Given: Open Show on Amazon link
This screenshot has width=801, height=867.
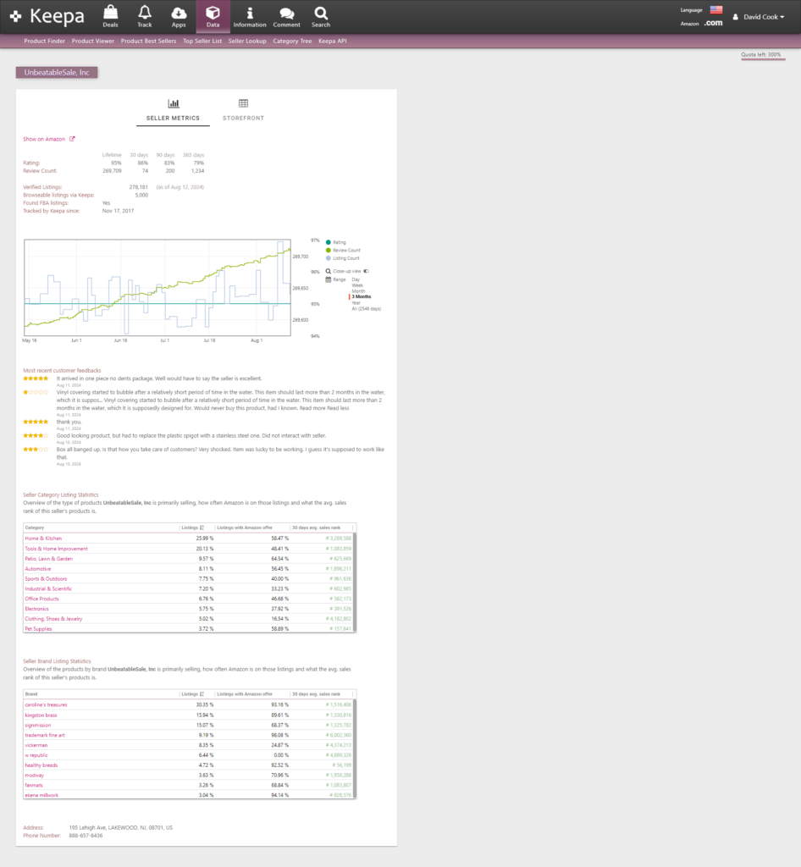Looking at the screenshot, I should pyautogui.click(x=44, y=140).
